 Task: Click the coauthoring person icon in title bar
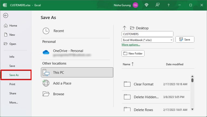click(x=157, y=5)
